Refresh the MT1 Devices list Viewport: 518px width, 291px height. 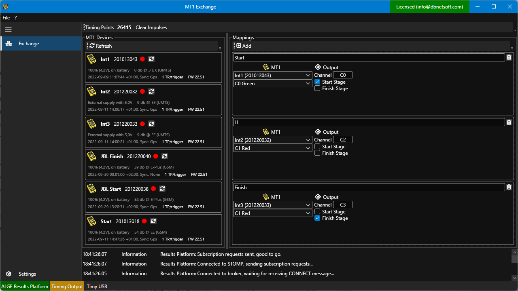(x=101, y=46)
